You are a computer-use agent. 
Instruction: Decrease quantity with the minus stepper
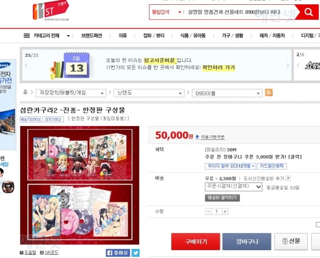pos(208,212)
